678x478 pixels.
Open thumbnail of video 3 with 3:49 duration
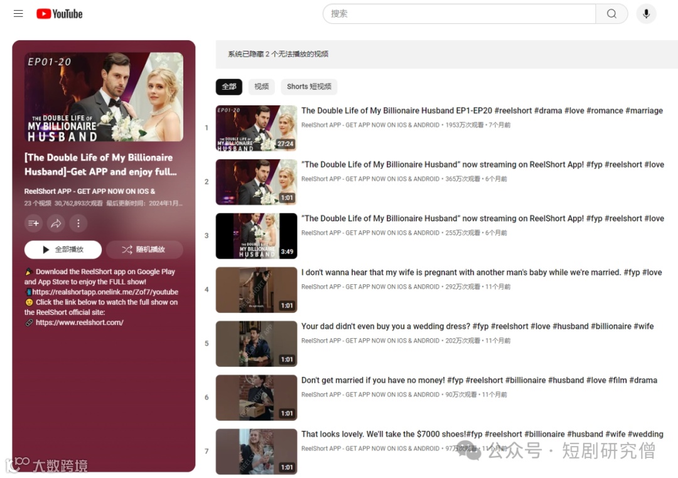tap(256, 236)
